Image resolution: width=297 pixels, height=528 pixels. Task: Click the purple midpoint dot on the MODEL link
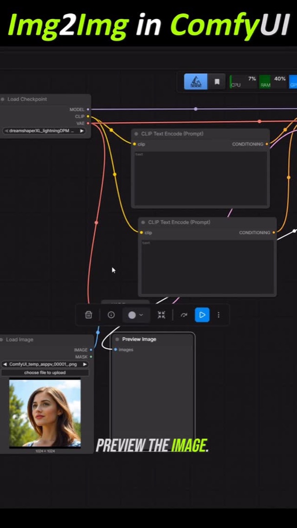click(x=196, y=109)
